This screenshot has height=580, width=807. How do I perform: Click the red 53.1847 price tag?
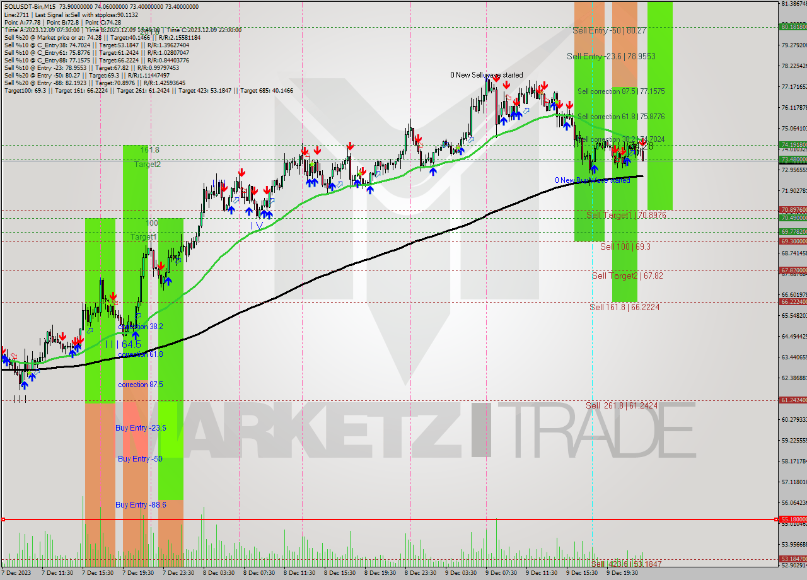point(793,559)
